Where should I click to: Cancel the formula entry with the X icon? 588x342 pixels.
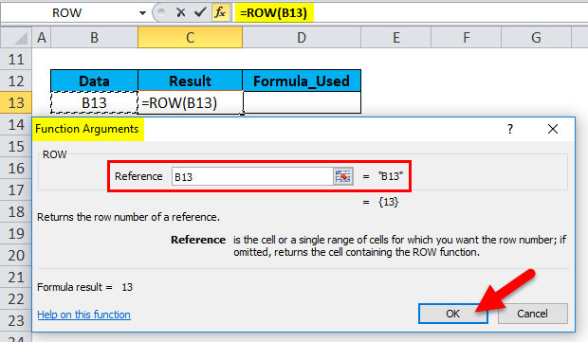pyautogui.click(x=181, y=12)
